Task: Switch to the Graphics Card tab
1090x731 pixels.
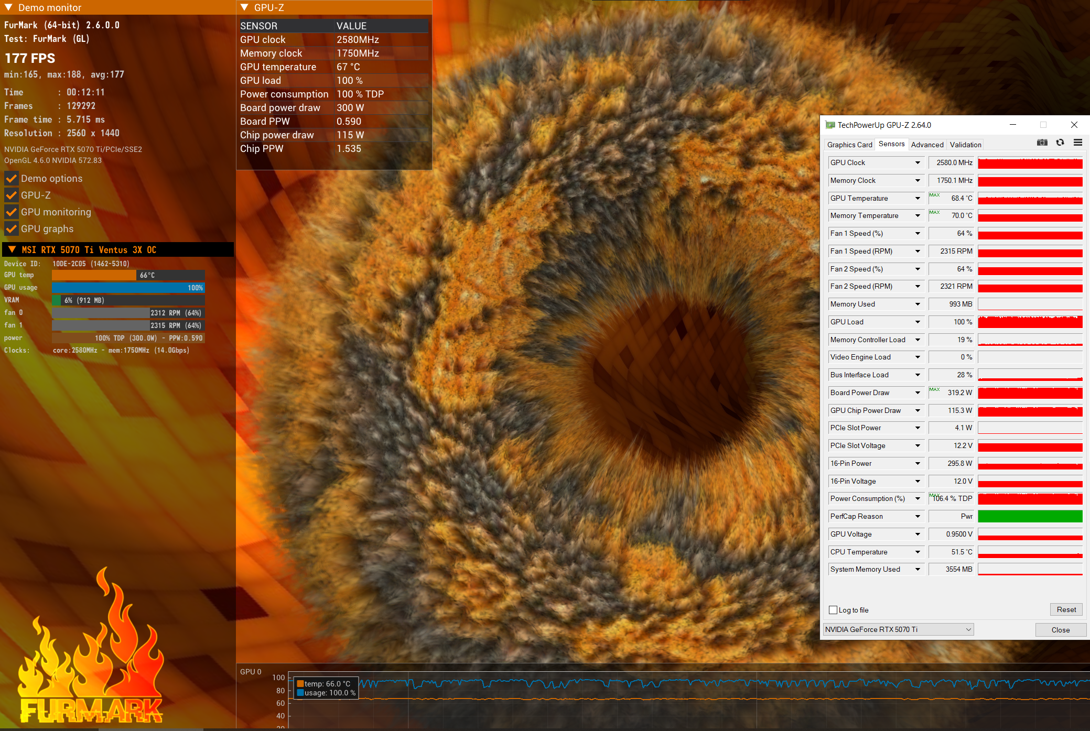Action: click(x=849, y=145)
